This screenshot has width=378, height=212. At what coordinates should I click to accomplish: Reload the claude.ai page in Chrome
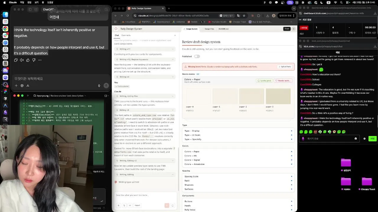pos(128,16)
